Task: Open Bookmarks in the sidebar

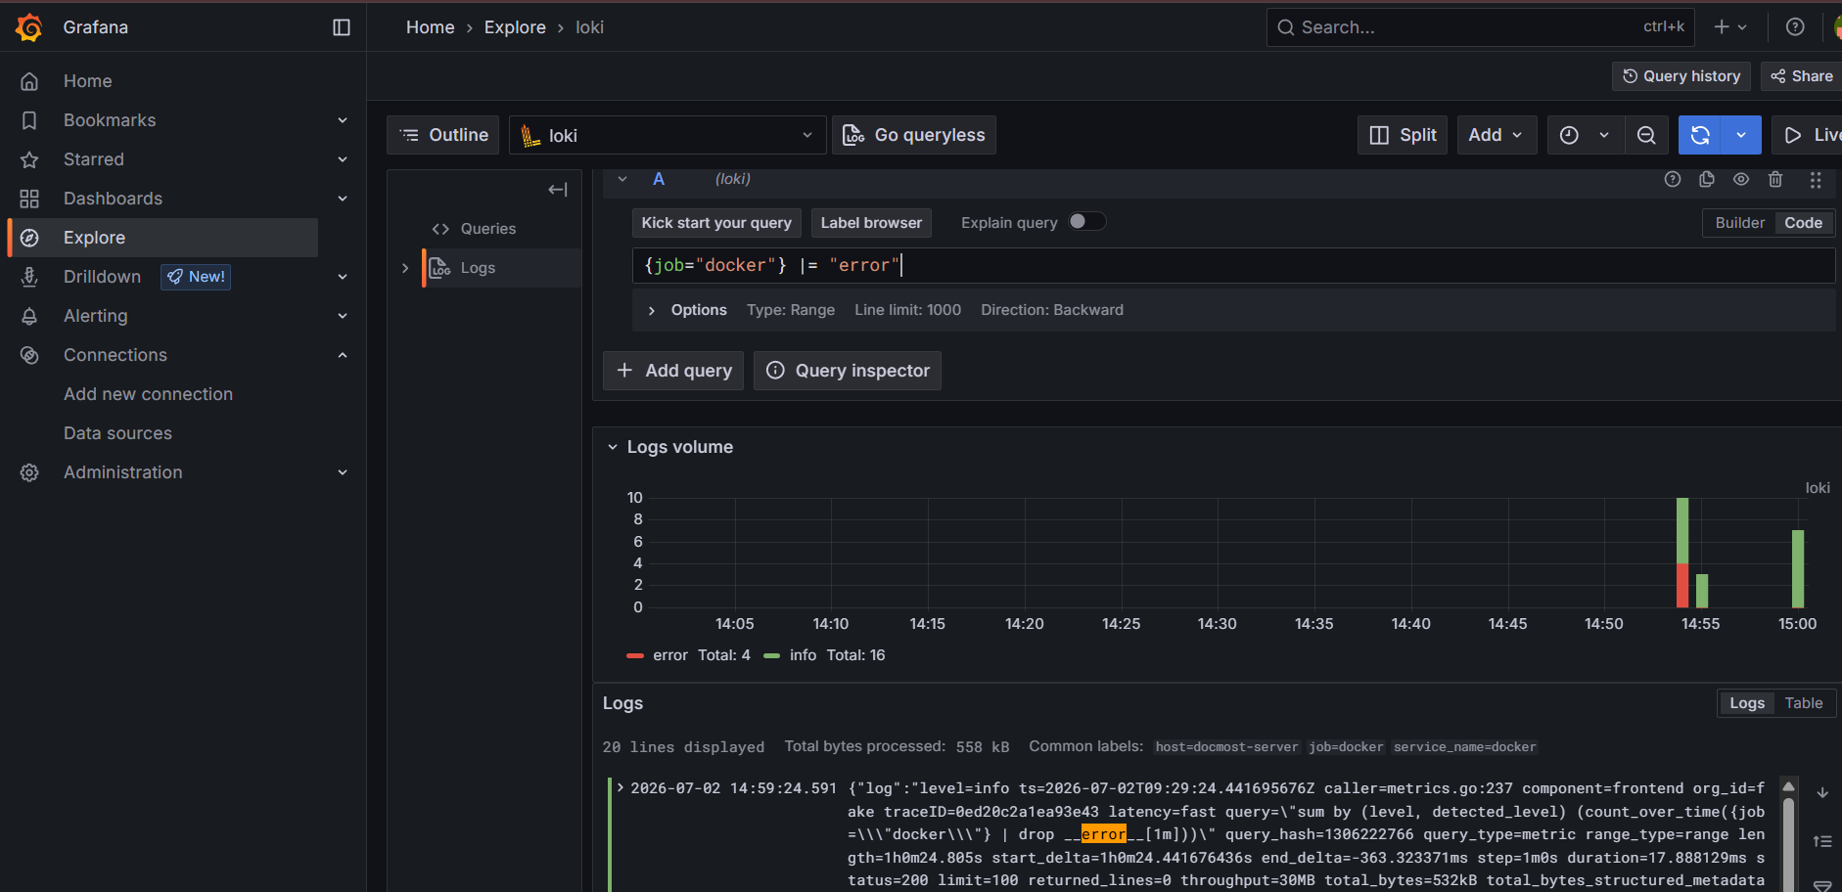Action: [110, 120]
